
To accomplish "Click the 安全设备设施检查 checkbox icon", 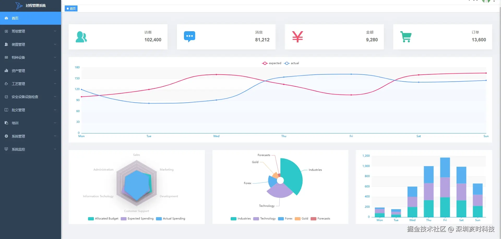I will coord(6,97).
